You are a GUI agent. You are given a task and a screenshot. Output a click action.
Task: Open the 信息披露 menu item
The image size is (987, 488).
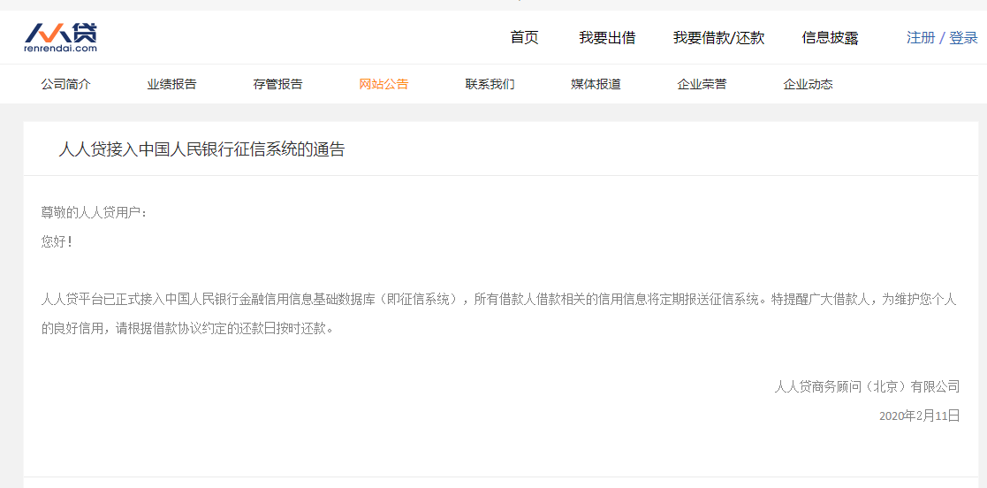830,38
